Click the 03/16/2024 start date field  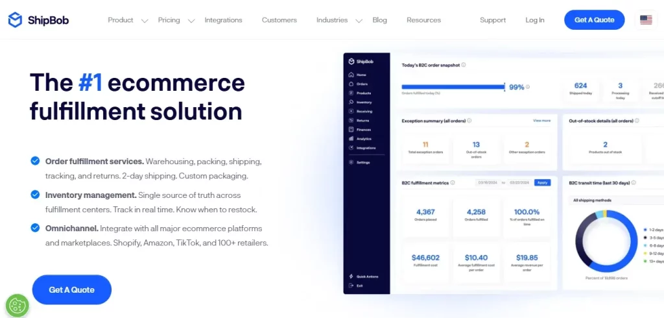click(x=488, y=183)
